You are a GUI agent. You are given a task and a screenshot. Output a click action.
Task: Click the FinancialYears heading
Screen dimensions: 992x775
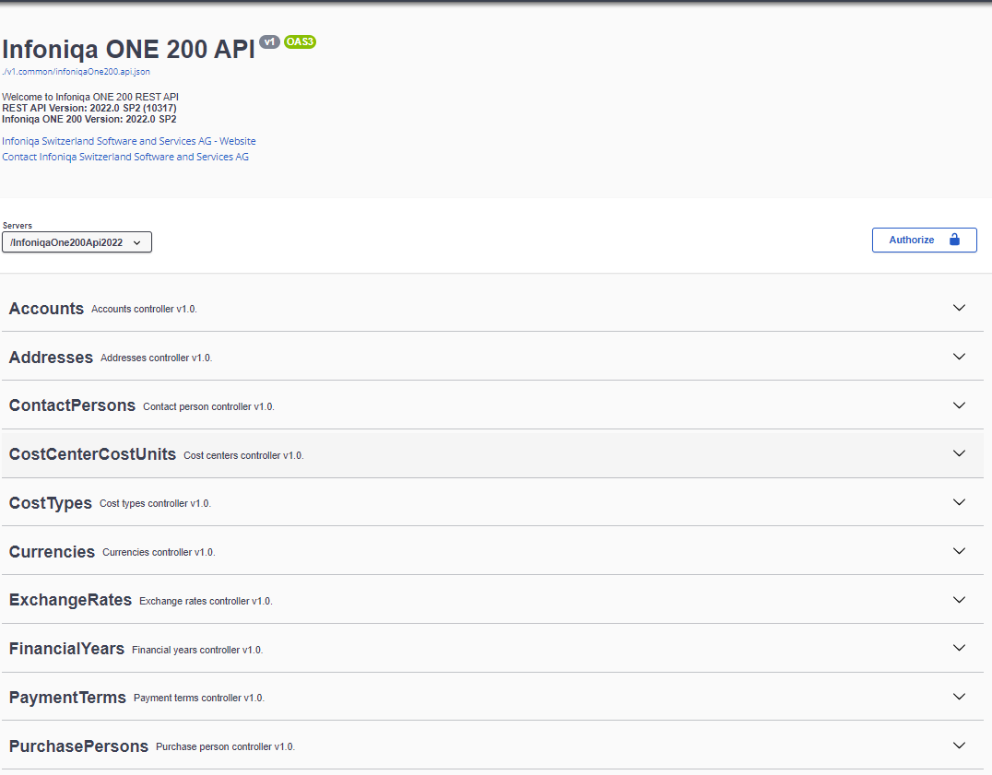[66, 649]
